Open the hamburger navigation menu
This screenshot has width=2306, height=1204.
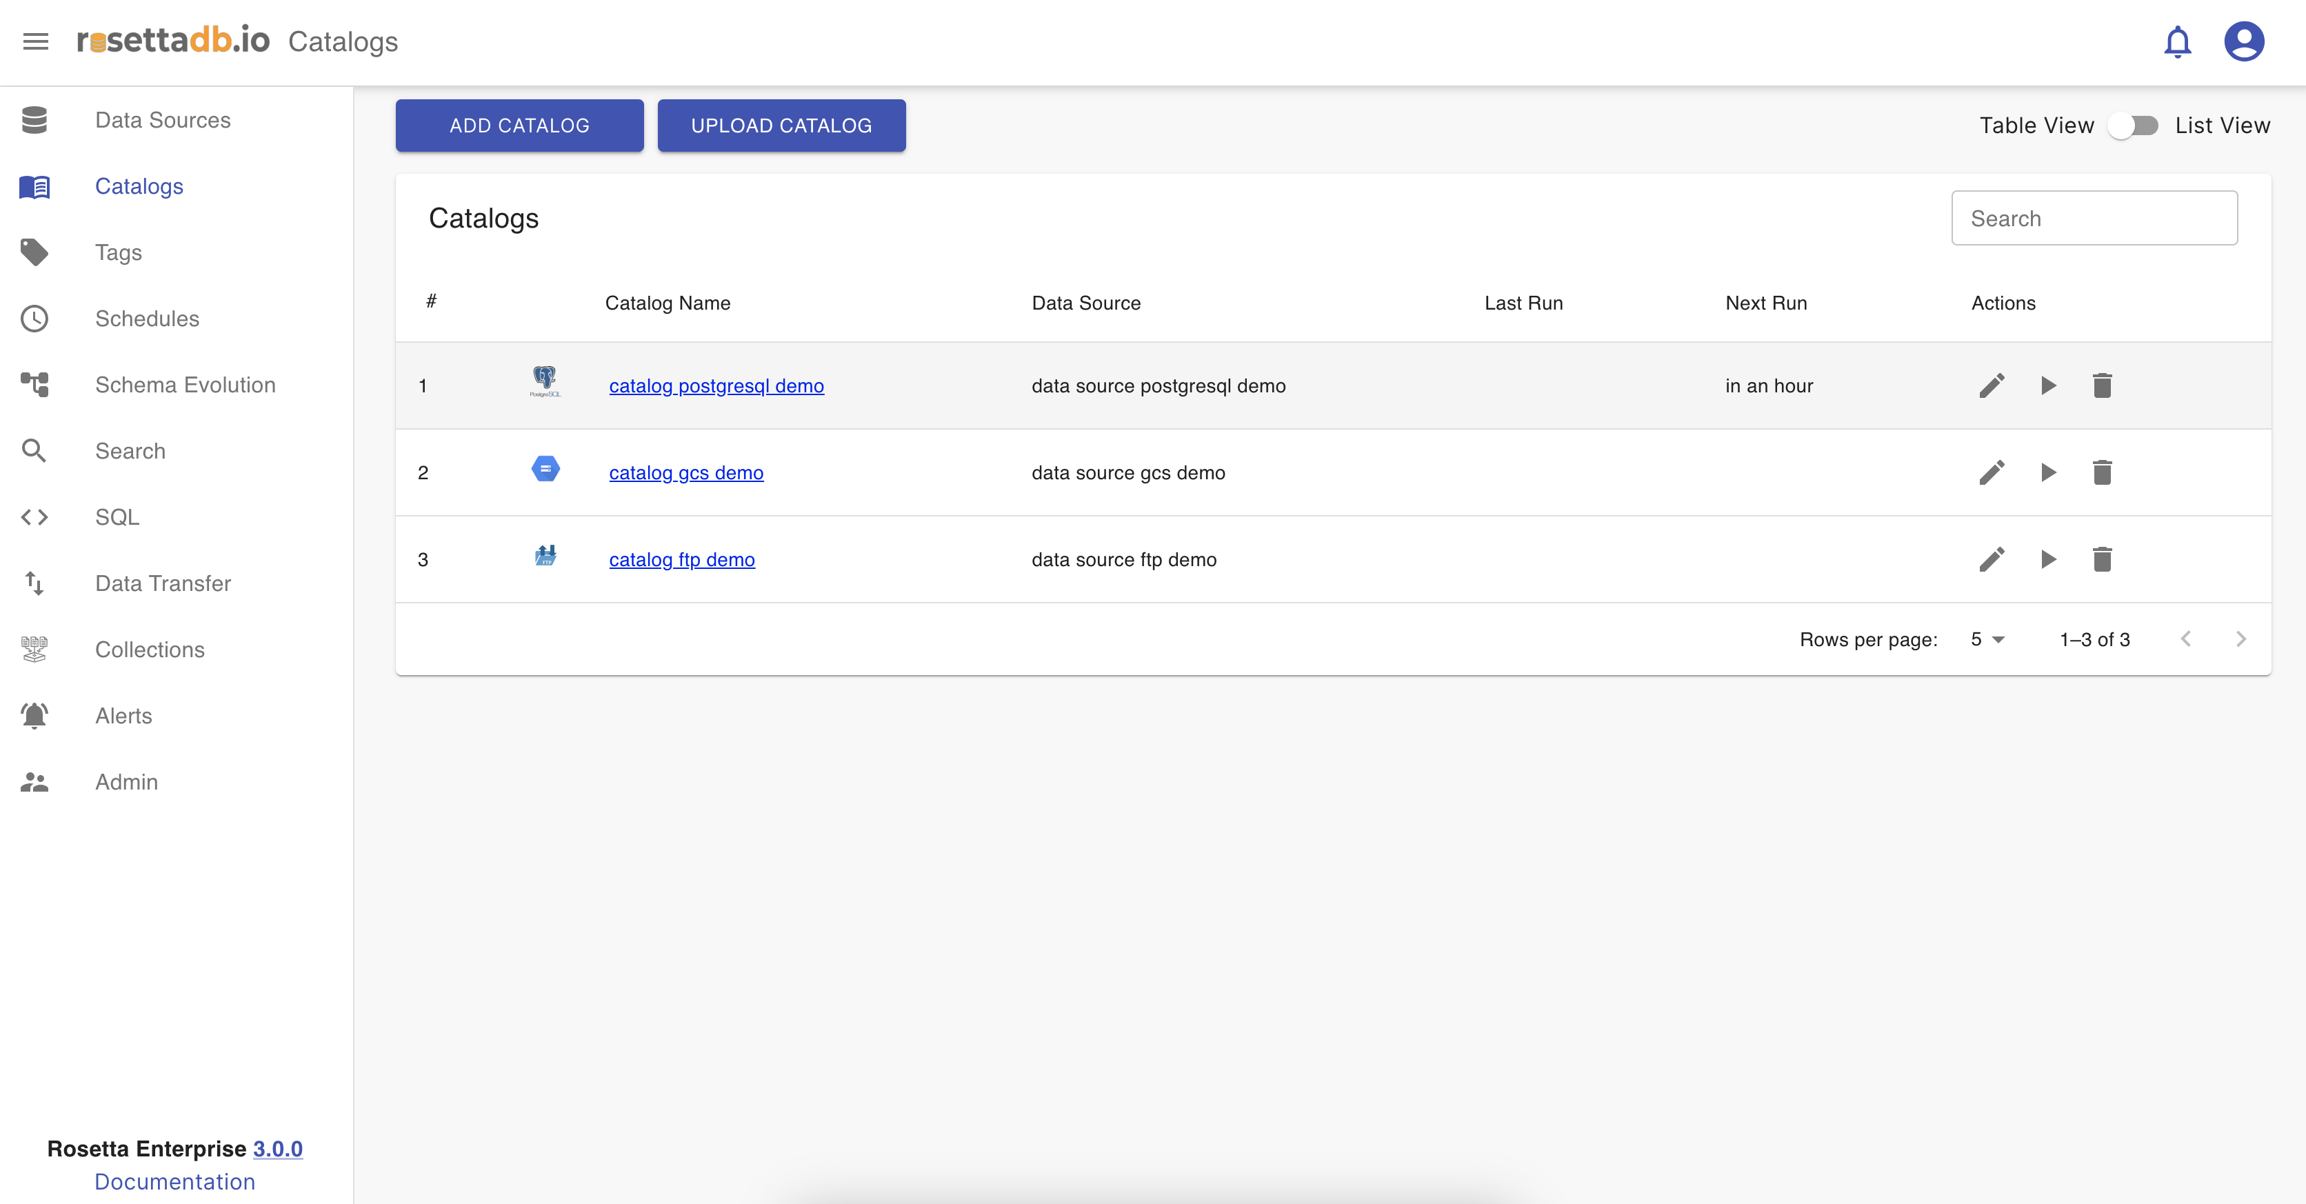(x=36, y=41)
